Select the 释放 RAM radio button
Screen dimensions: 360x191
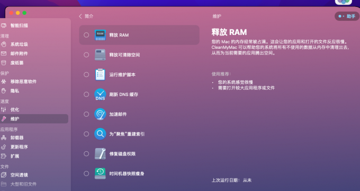(x=86, y=35)
